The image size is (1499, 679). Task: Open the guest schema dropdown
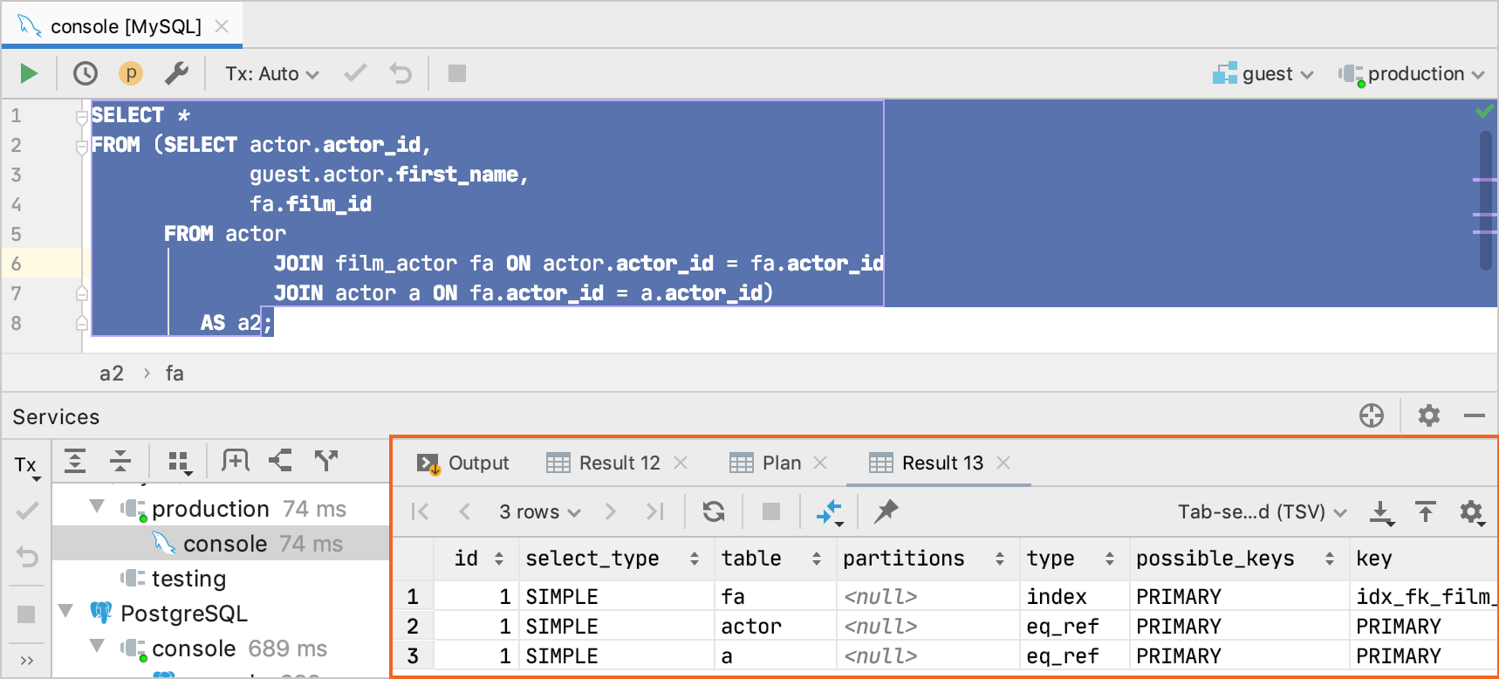[1263, 74]
